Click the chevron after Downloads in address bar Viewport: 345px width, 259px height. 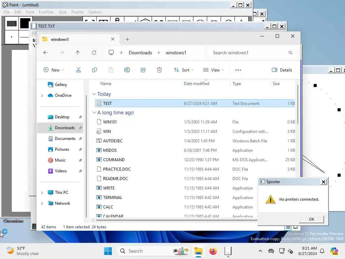point(159,53)
